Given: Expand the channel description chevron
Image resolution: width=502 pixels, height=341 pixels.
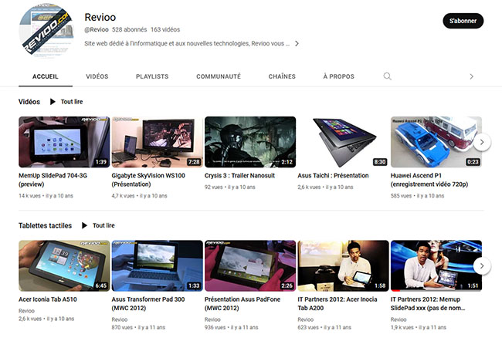Looking at the screenshot, I should click(x=297, y=43).
